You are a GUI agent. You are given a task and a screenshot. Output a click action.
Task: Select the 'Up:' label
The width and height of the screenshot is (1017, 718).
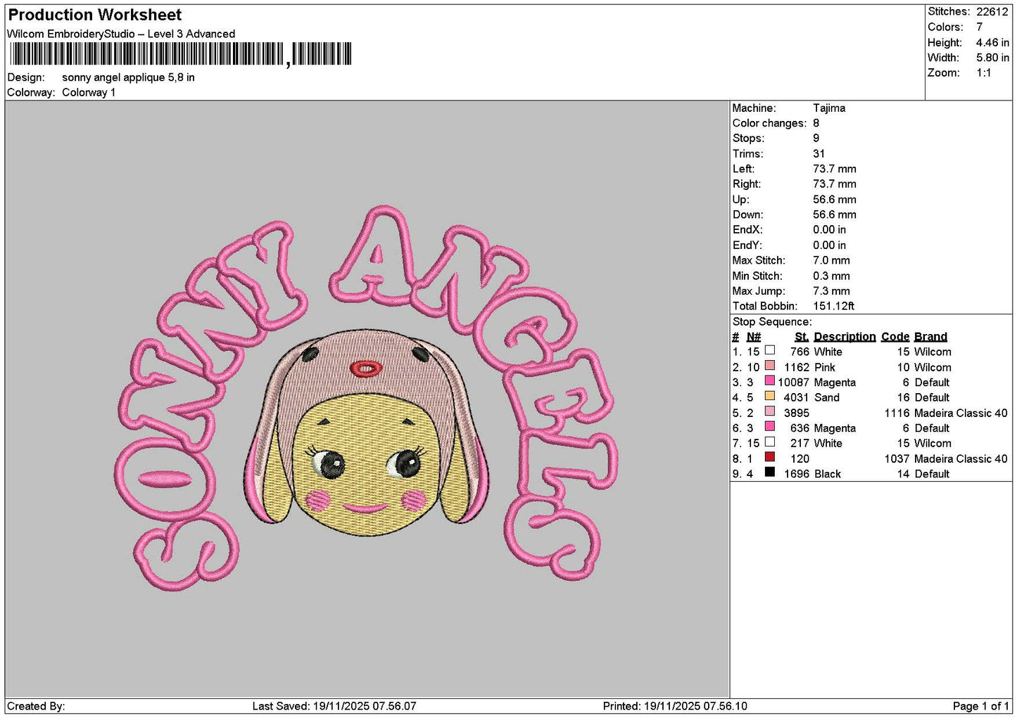(x=741, y=200)
